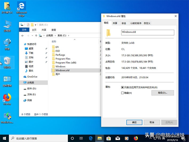Screen dimensions: 189x142
Task: Toggle the 只读 read-only checkbox
Action: pyautogui.click(x=122, y=87)
